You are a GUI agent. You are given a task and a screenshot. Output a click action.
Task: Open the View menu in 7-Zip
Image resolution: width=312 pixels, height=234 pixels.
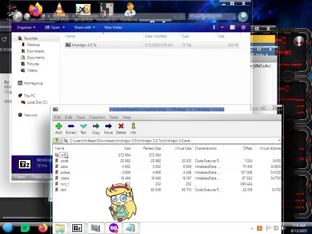[x=81, y=117]
